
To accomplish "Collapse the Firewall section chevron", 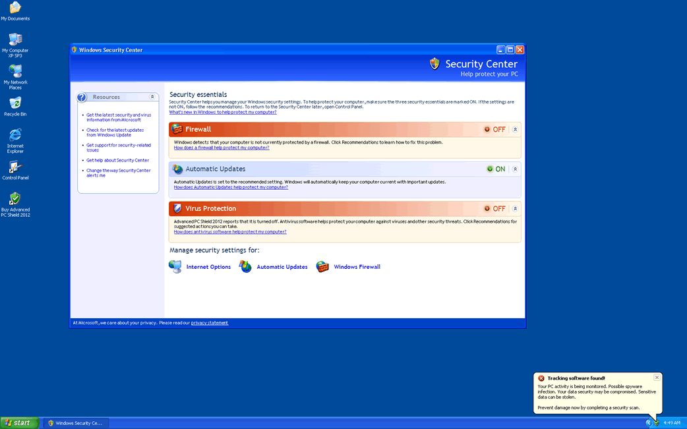I will (x=515, y=129).
